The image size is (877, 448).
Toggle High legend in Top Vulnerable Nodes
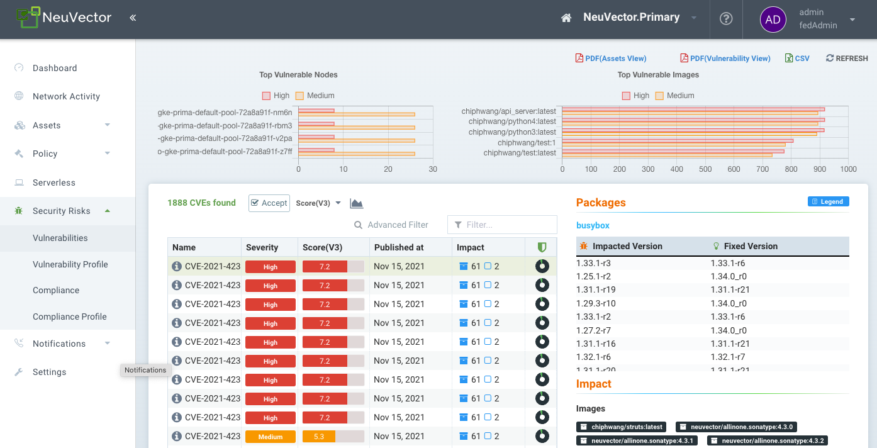click(276, 96)
